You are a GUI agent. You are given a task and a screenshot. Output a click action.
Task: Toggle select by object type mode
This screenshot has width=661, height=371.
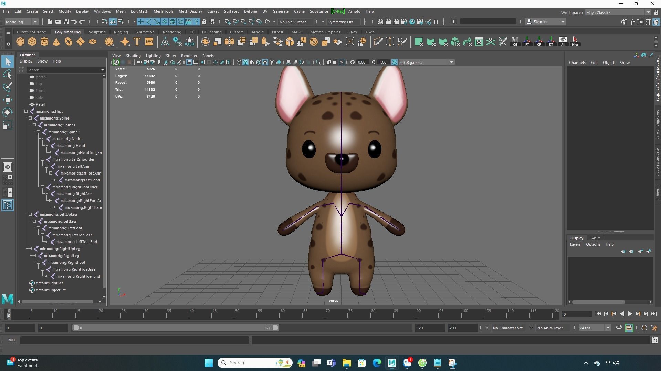tap(113, 22)
